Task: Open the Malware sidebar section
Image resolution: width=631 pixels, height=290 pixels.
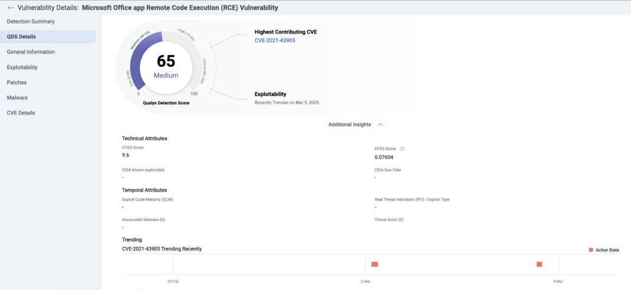Action: (17, 98)
